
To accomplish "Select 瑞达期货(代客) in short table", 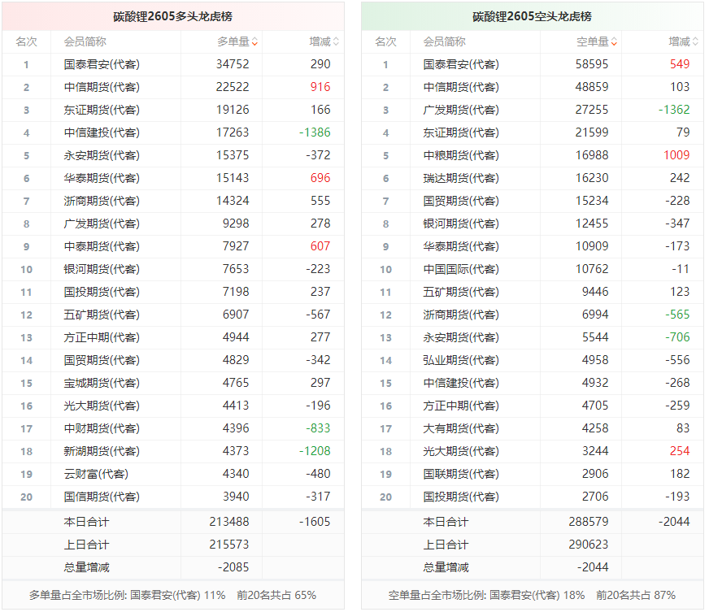I will coord(461,178).
